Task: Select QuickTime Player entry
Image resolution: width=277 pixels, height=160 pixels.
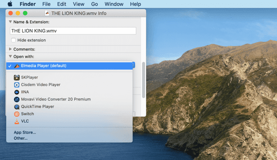Action: [x=69, y=107]
